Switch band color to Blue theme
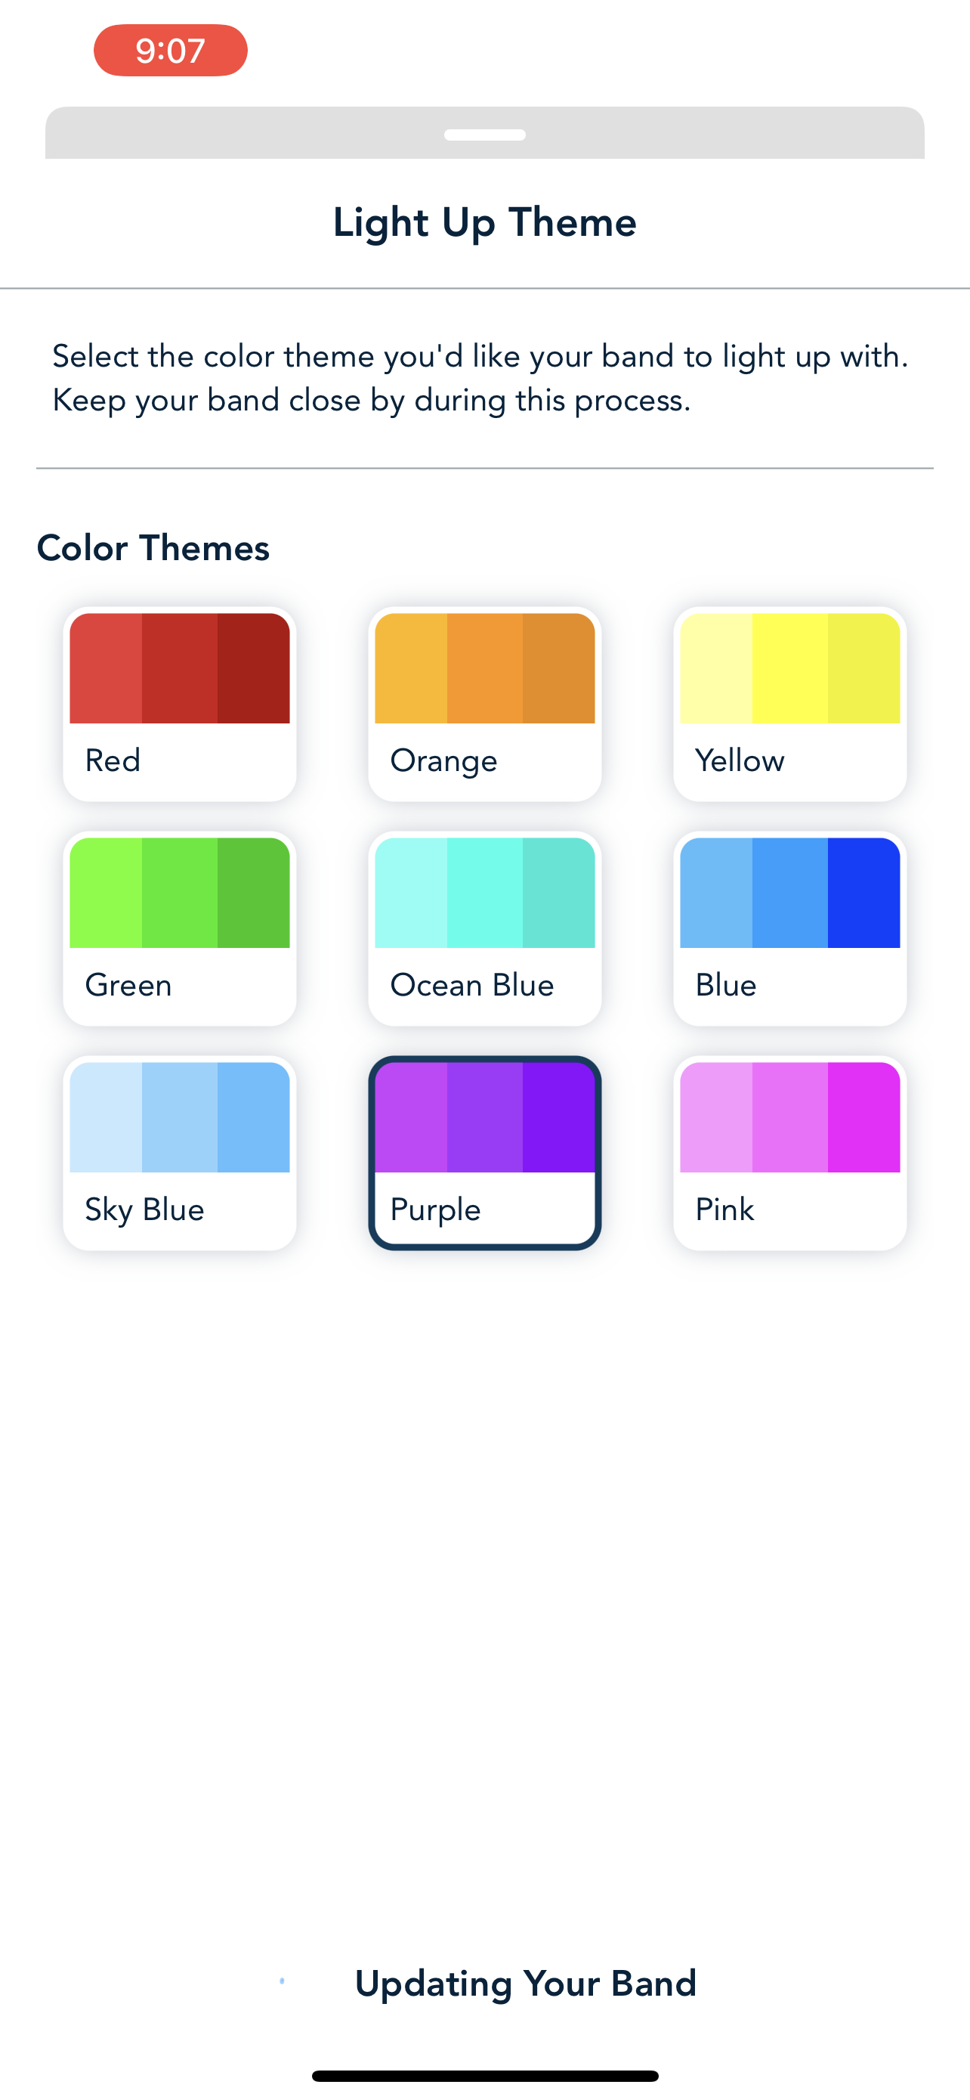Image resolution: width=970 pixels, height=2100 pixels. (789, 928)
